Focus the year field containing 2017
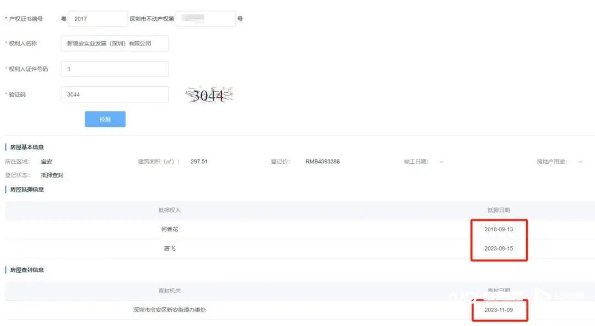Image resolution: width=595 pixels, height=326 pixels. pyautogui.click(x=98, y=19)
